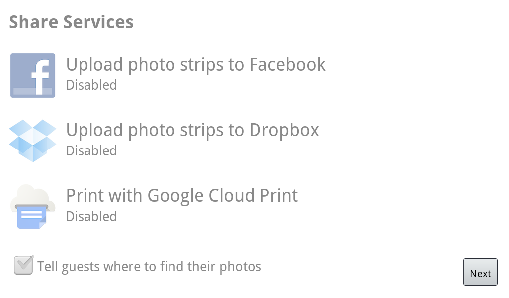Viewport: 509px width, 298px height.
Task: Click the word "Facebook" in the first option
Action: coord(287,65)
